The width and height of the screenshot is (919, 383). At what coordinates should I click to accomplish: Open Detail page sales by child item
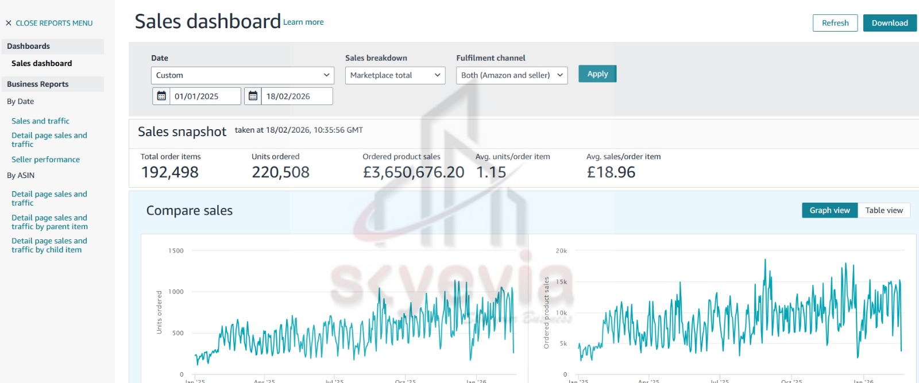[x=49, y=245]
